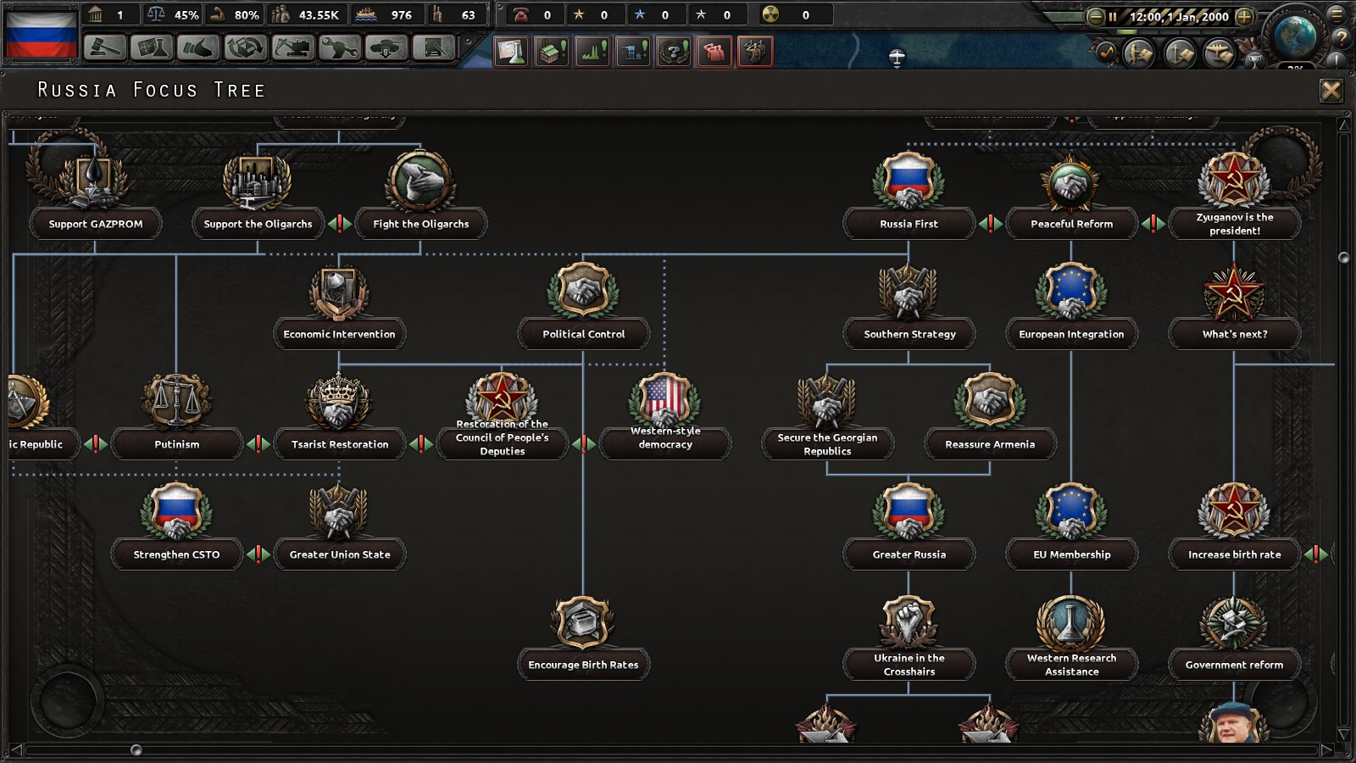Open the Construction crane icon
This screenshot has height=763, width=1356.
pyautogui.click(x=292, y=48)
